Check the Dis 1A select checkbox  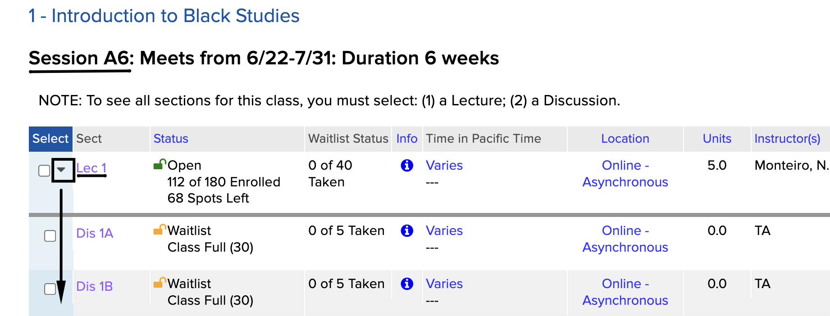50,236
